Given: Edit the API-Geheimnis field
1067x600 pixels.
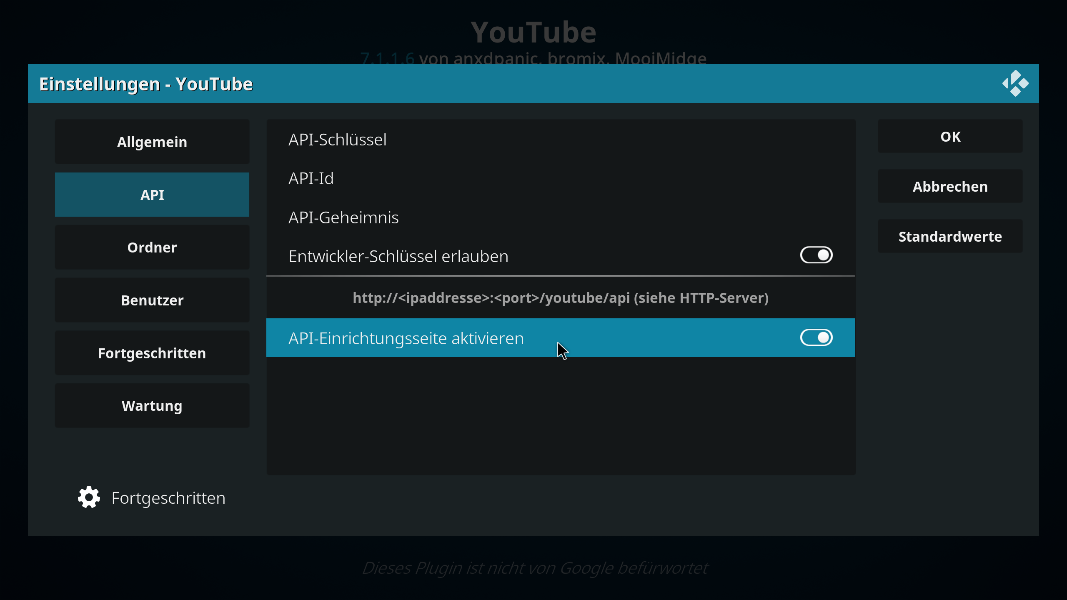Looking at the screenshot, I should coord(561,217).
